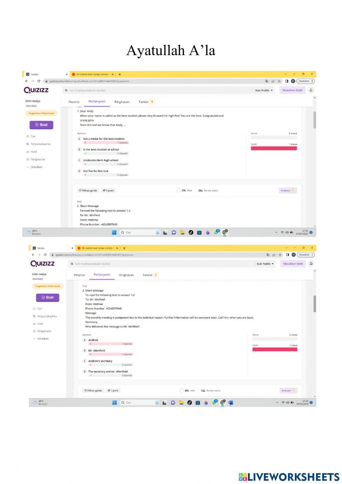Click the D badge beside 'The secretary and mr. Wienfield'

coord(84,372)
